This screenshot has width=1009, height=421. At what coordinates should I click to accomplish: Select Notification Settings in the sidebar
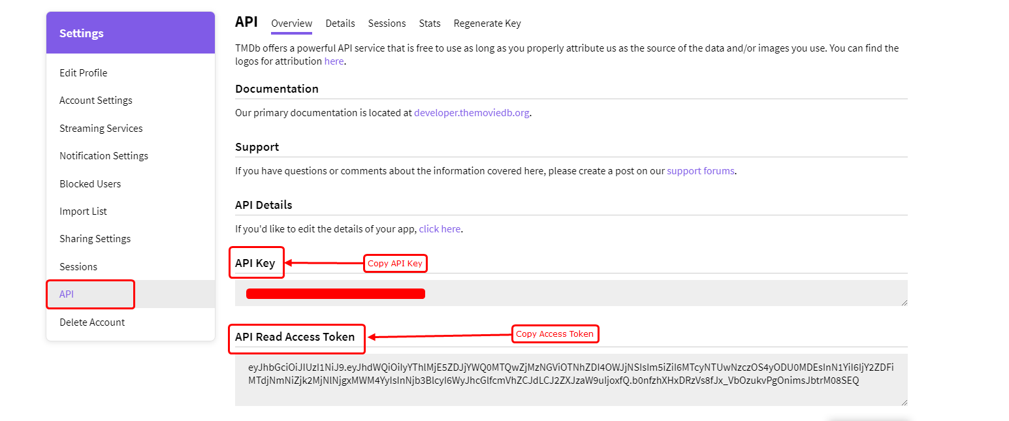(x=104, y=156)
